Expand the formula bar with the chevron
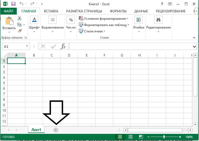 click(x=194, y=47)
